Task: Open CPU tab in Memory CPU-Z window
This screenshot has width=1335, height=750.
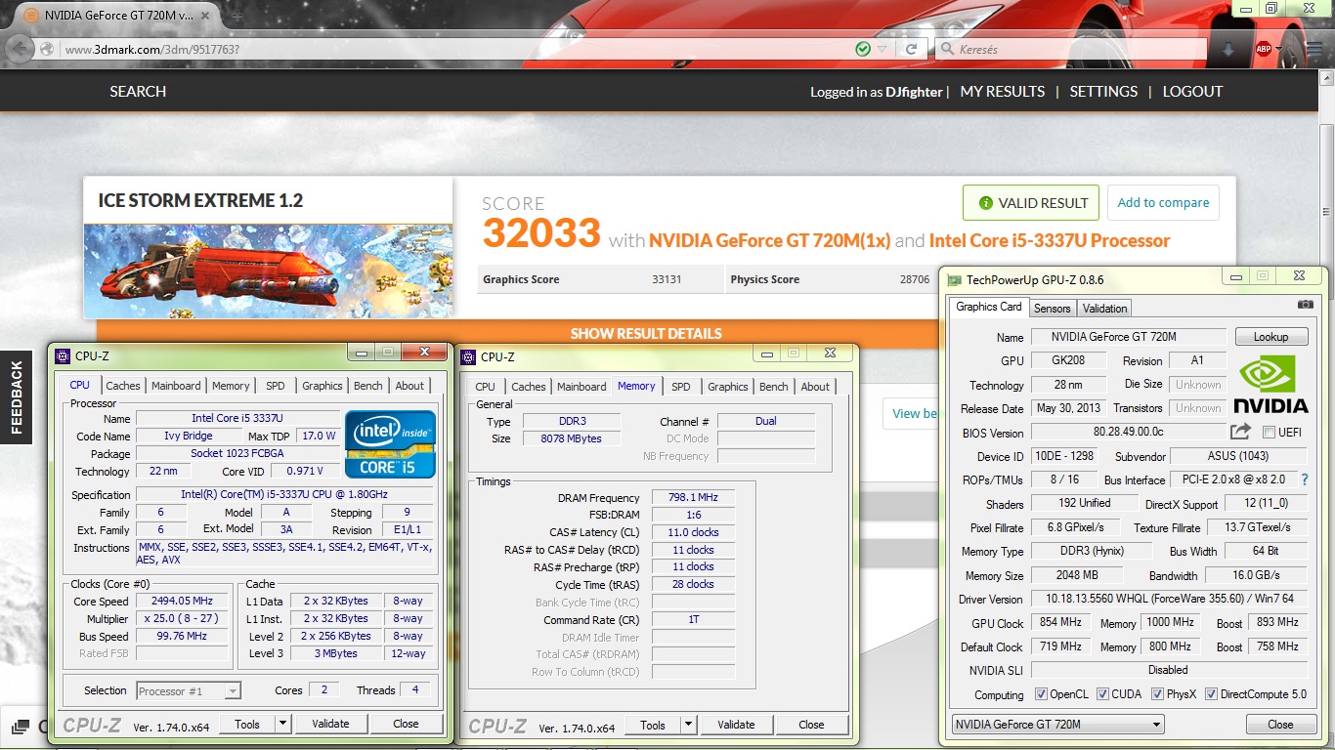Action: pyautogui.click(x=486, y=387)
